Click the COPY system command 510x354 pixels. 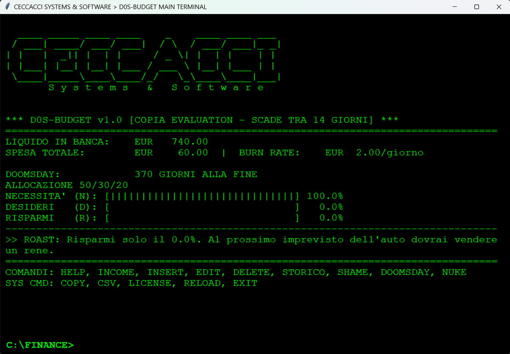[73, 283]
